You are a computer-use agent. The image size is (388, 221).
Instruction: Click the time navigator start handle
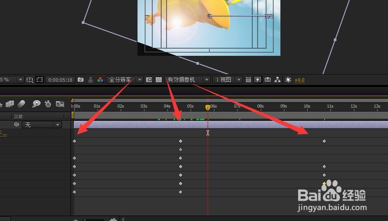pyautogui.click(x=72, y=100)
